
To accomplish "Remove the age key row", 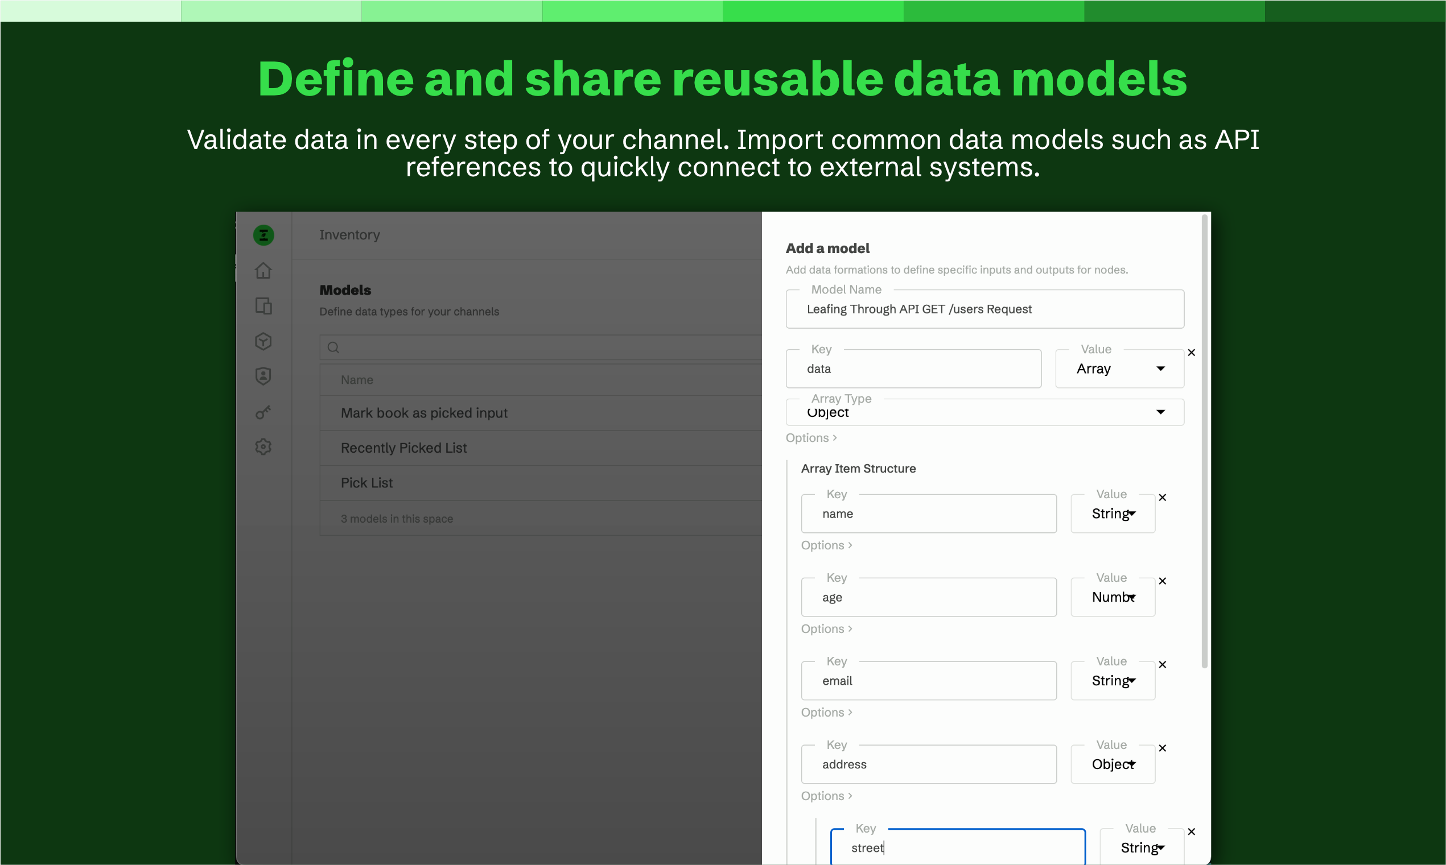I will tap(1162, 581).
